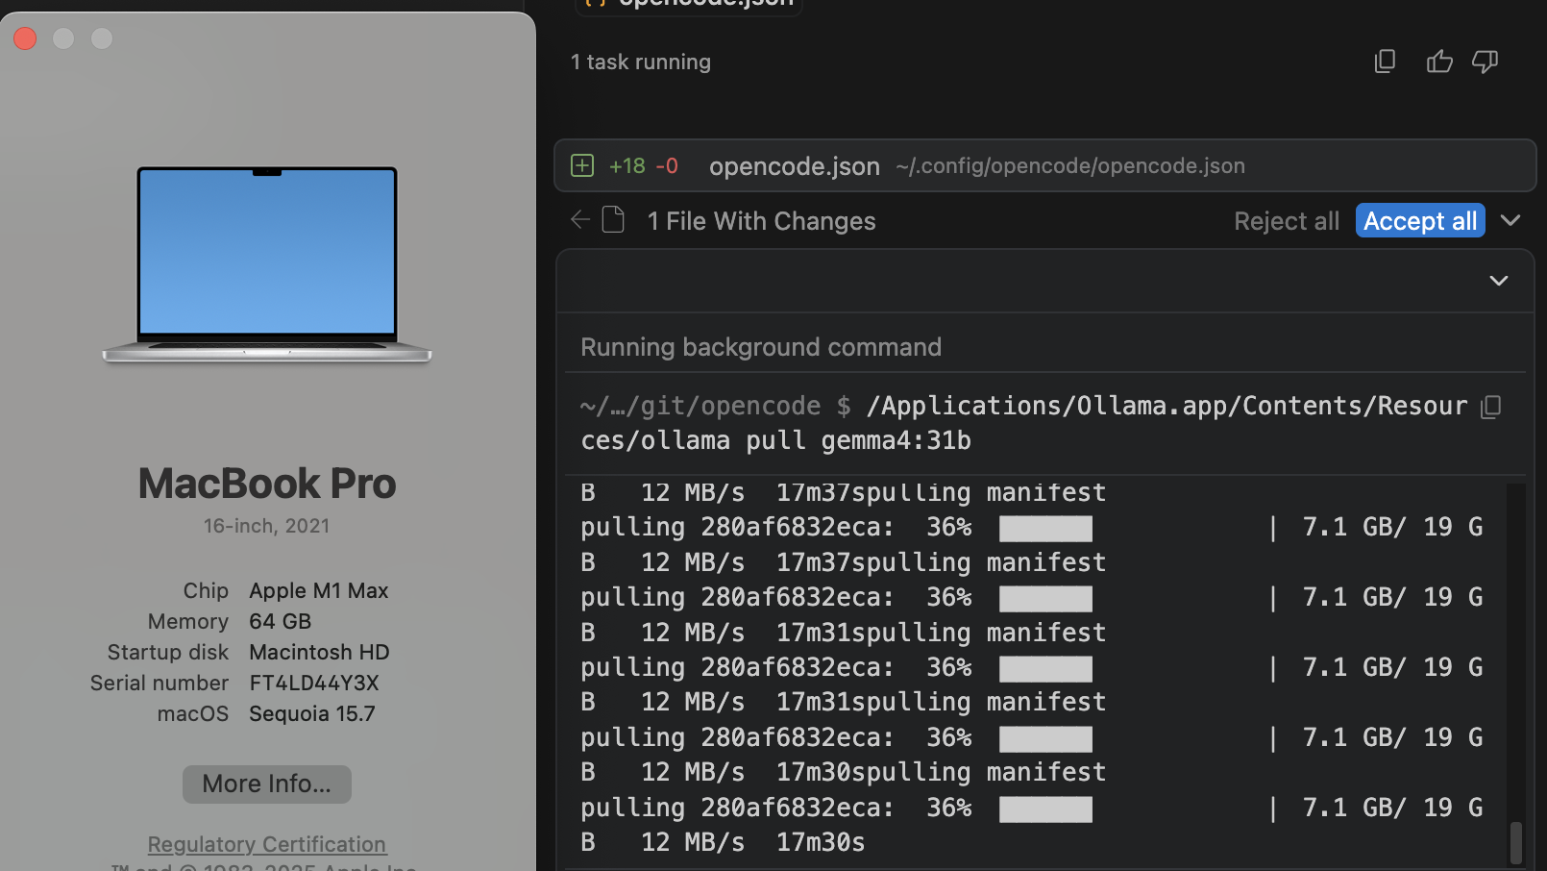
Task: Click the 'MacBook Pro' title text
Action: coord(267,484)
